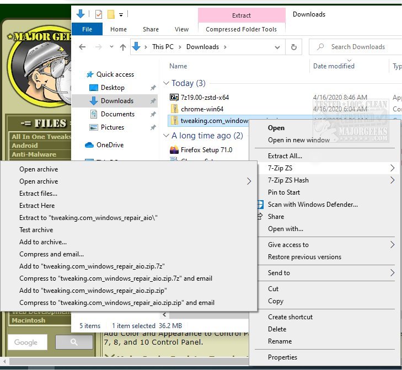This screenshot has height=370, width=402.
Task: Select the Firefox Setup 71.0 file
Action: pos(206,150)
